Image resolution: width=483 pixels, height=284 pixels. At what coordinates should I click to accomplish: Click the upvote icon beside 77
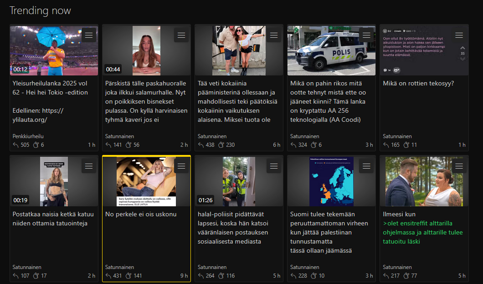tap(406, 276)
